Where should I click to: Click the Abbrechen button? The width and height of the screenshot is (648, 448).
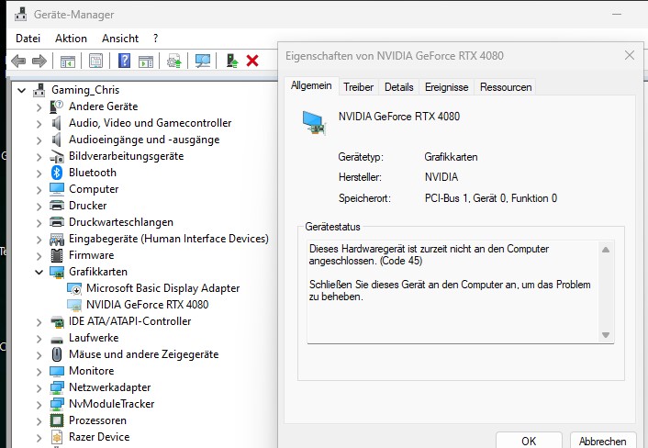(x=602, y=441)
